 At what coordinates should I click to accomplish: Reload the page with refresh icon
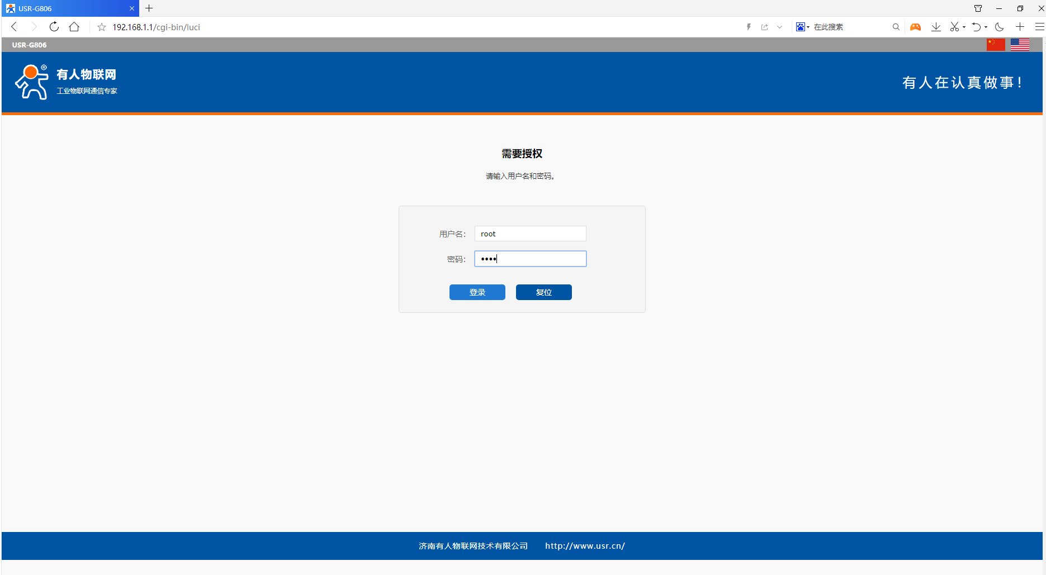point(54,27)
